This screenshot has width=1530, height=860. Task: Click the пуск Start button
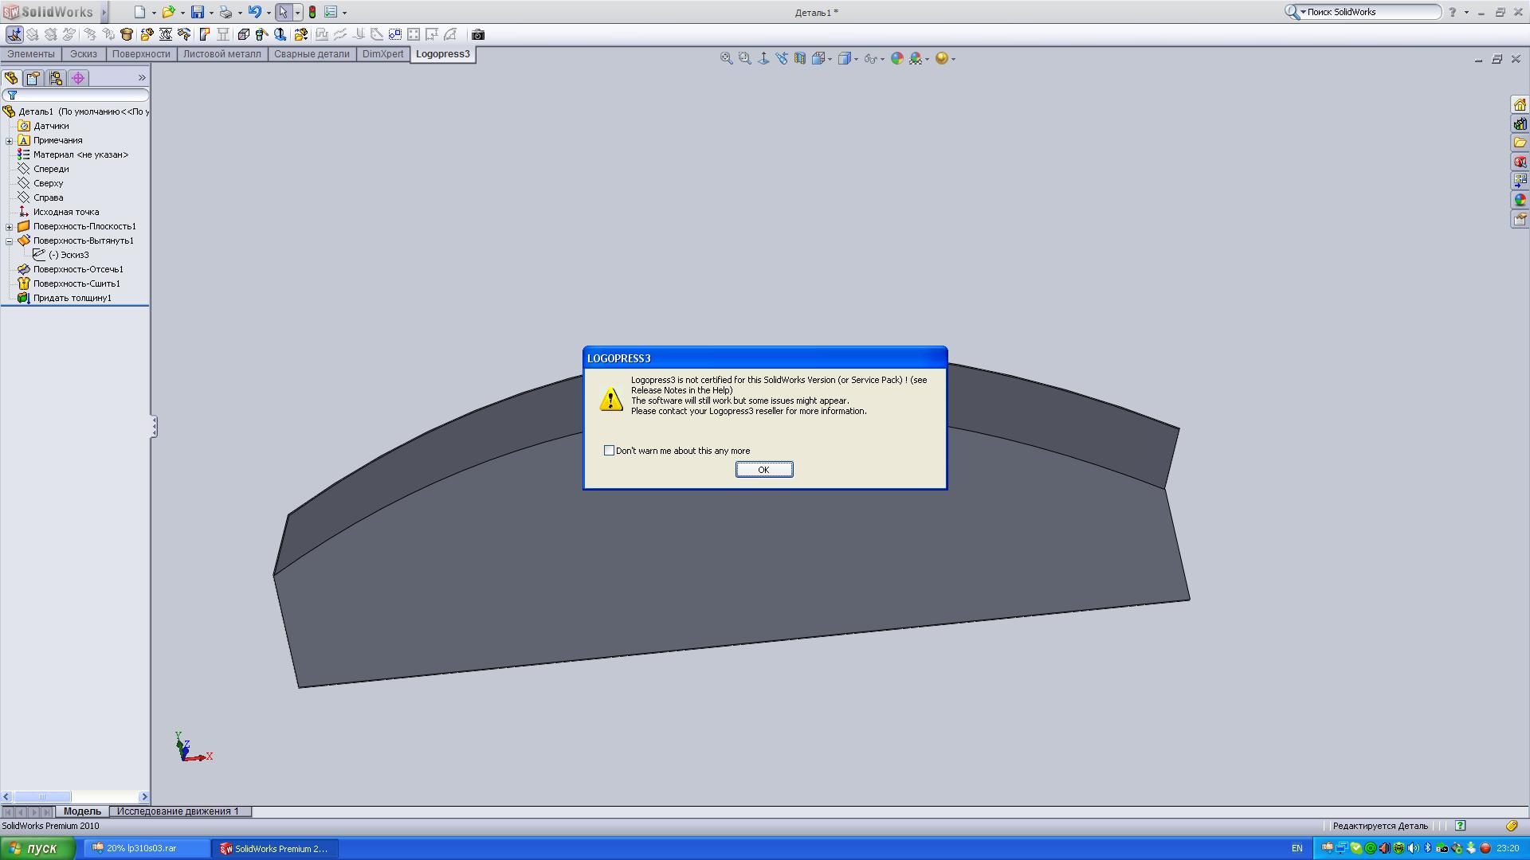tap(37, 849)
